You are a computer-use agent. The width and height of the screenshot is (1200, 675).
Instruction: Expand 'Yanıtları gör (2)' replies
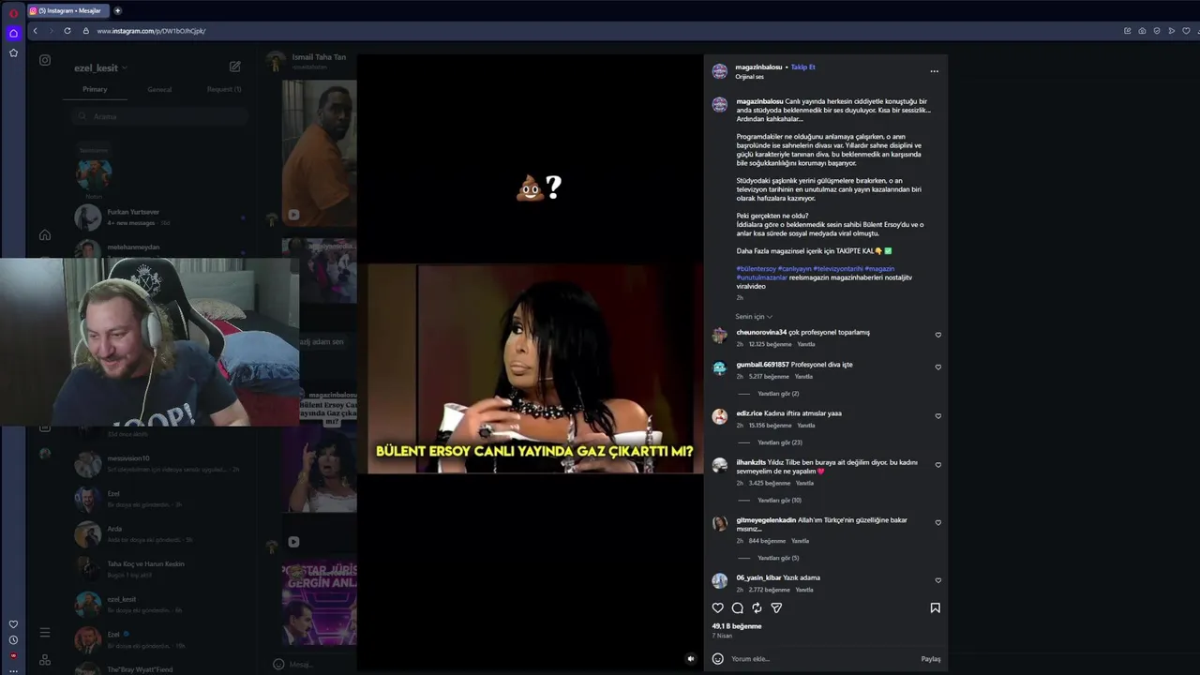778,394
